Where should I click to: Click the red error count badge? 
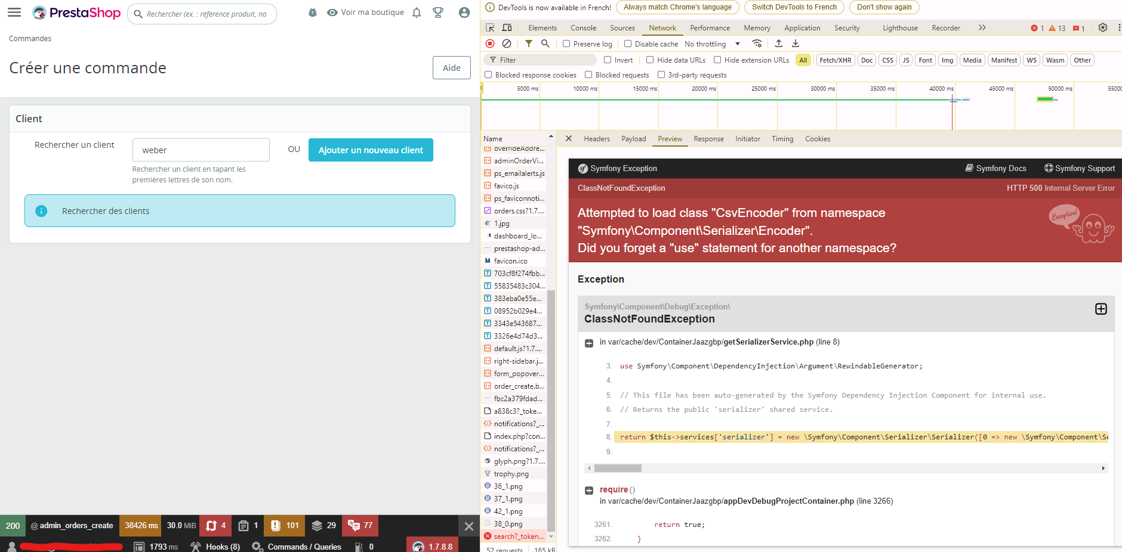[1037, 28]
